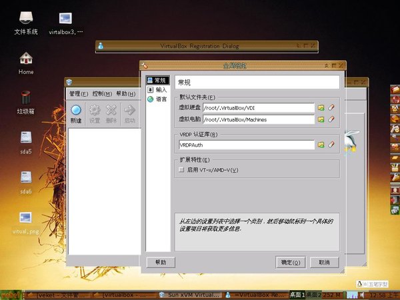This screenshot has height=300, width=400.
Task: Switch to Sun xVM VirtualBox taskbar entry
Action: [x=189, y=295]
